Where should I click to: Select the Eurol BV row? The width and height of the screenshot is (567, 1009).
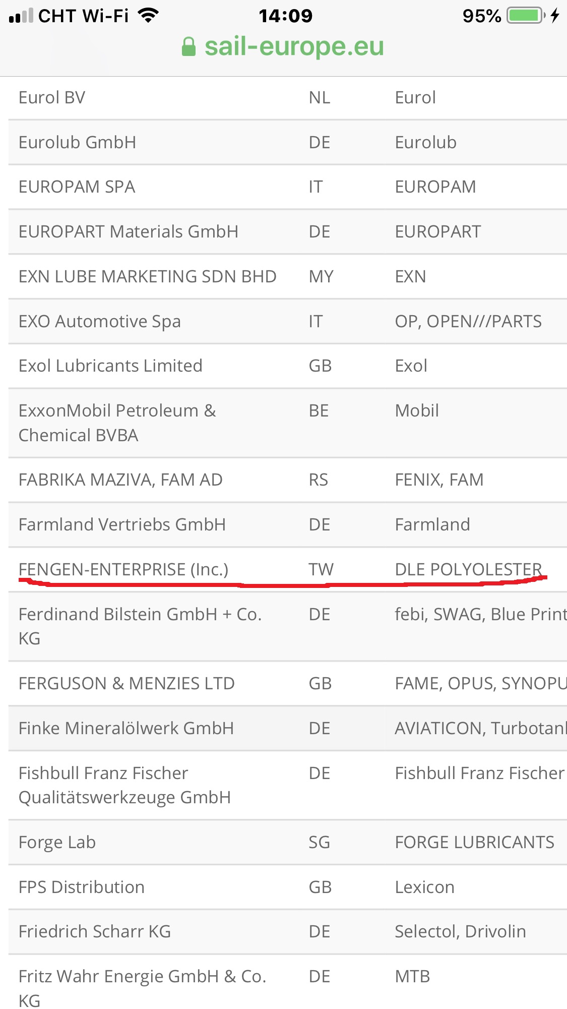click(288, 98)
